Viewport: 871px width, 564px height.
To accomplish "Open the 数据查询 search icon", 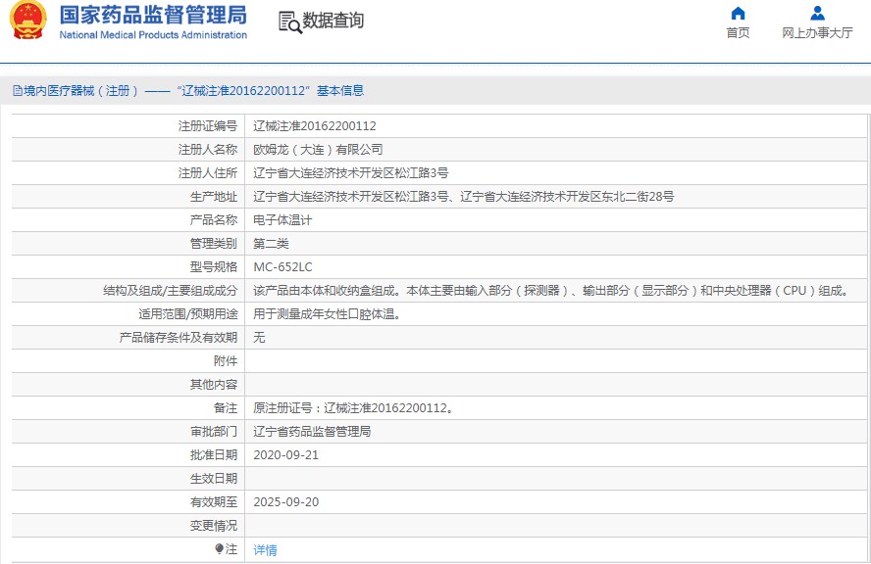I will pyautogui.click(x=290, y=23).
